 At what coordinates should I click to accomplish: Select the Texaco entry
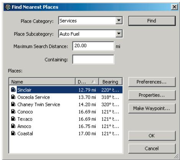pos(66,119)
